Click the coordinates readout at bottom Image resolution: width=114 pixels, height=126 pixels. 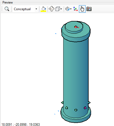(x=21, y=125)
